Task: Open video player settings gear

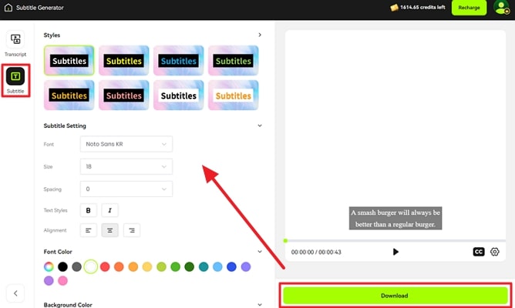Action: point(495,252)
